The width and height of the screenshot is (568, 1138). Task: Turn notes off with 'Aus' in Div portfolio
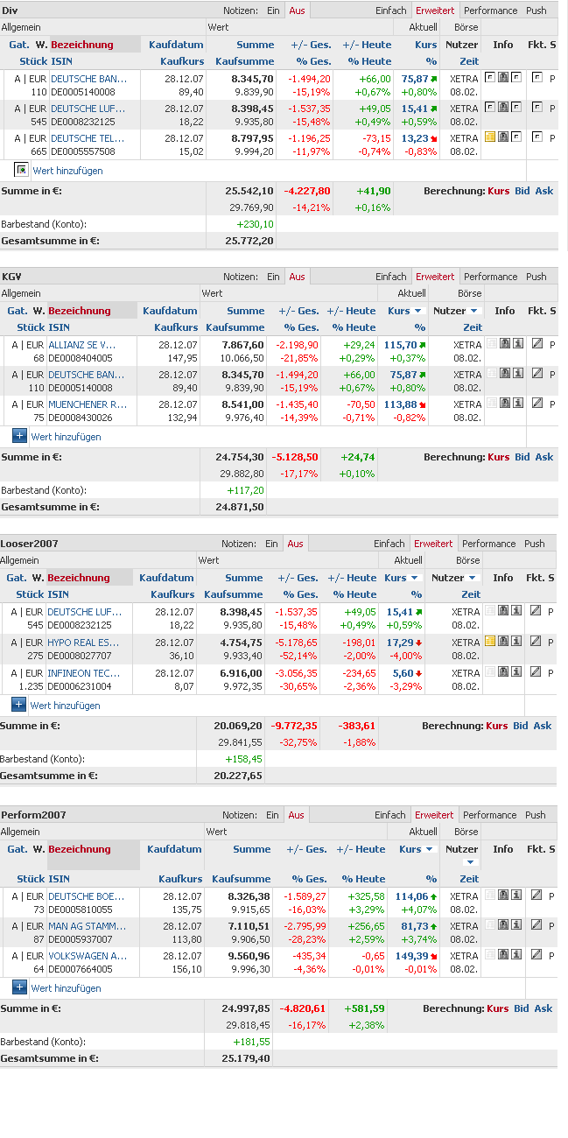[x=298, y=11]
